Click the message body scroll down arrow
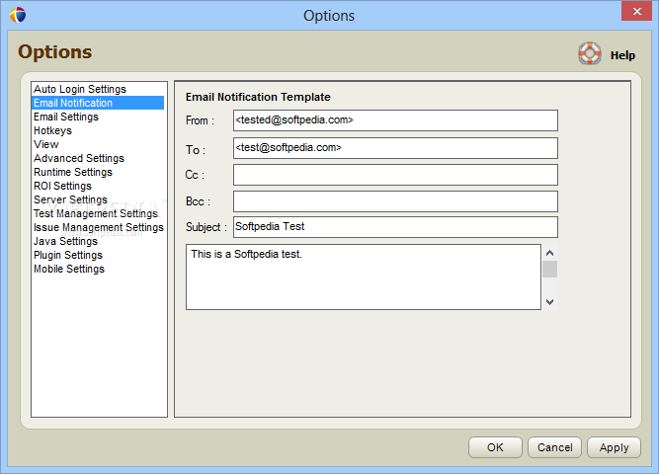The height and width of the screenshot is (474, 659). (x=549, y=302)
